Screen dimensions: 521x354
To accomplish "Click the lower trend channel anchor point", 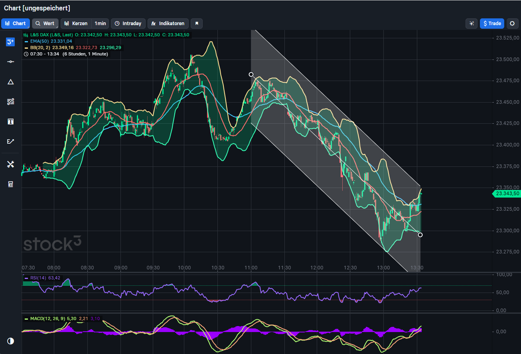I will 420,235.
